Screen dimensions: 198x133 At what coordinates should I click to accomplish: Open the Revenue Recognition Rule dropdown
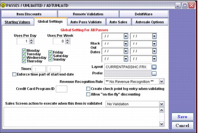[161, 81]
